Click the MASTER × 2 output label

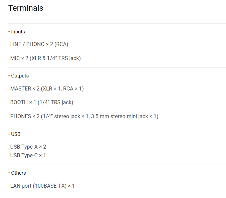(25, 88)
